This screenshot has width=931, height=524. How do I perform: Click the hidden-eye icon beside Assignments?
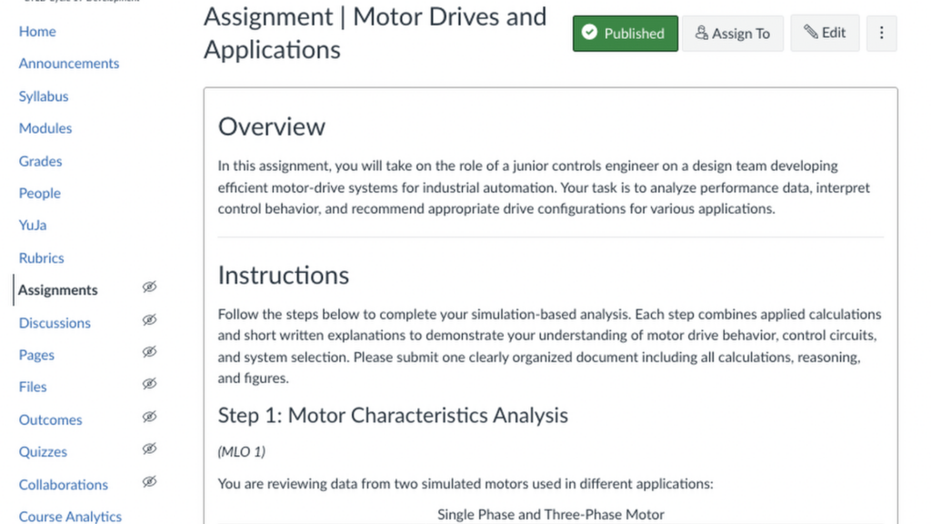149,287
